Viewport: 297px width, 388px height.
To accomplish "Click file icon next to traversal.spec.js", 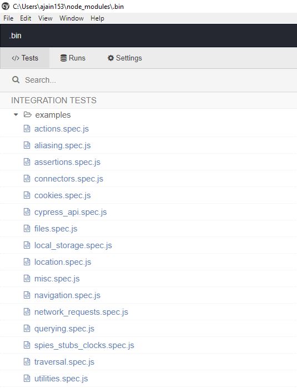I will point(27,361).
